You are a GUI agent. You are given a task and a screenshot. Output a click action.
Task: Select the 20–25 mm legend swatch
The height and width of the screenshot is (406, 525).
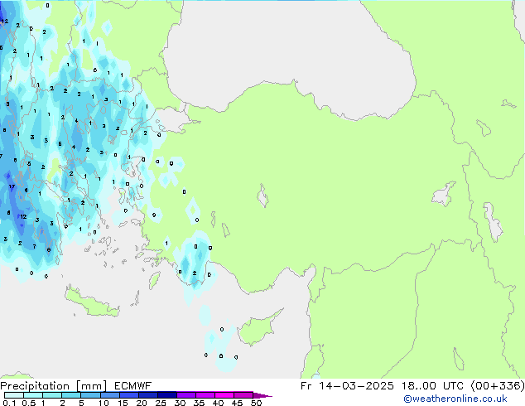[148, 395]
